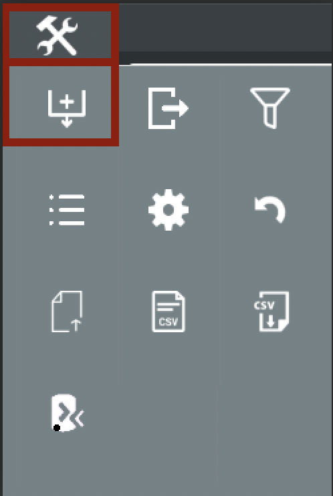Screen dimensions: 333x496
Task: Open the funnel filter tool
Action: (x=269, y=108)
